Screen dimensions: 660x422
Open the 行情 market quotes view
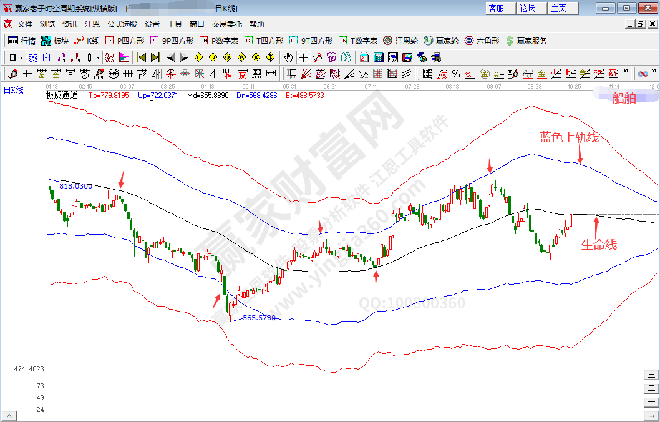pyautogui.click(x=22, y=41)
